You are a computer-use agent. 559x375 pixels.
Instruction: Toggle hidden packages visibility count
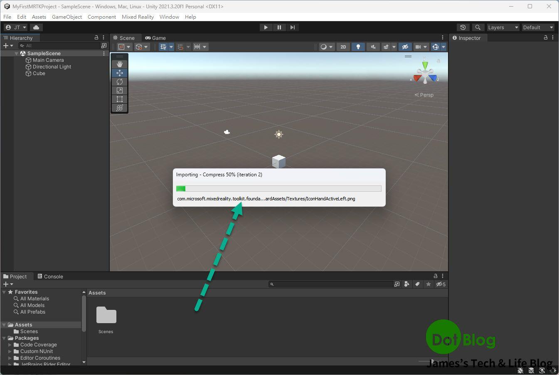441,284
